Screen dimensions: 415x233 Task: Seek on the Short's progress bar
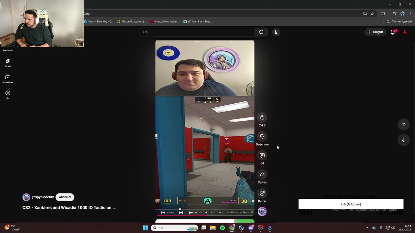click(x=205, y=215)
